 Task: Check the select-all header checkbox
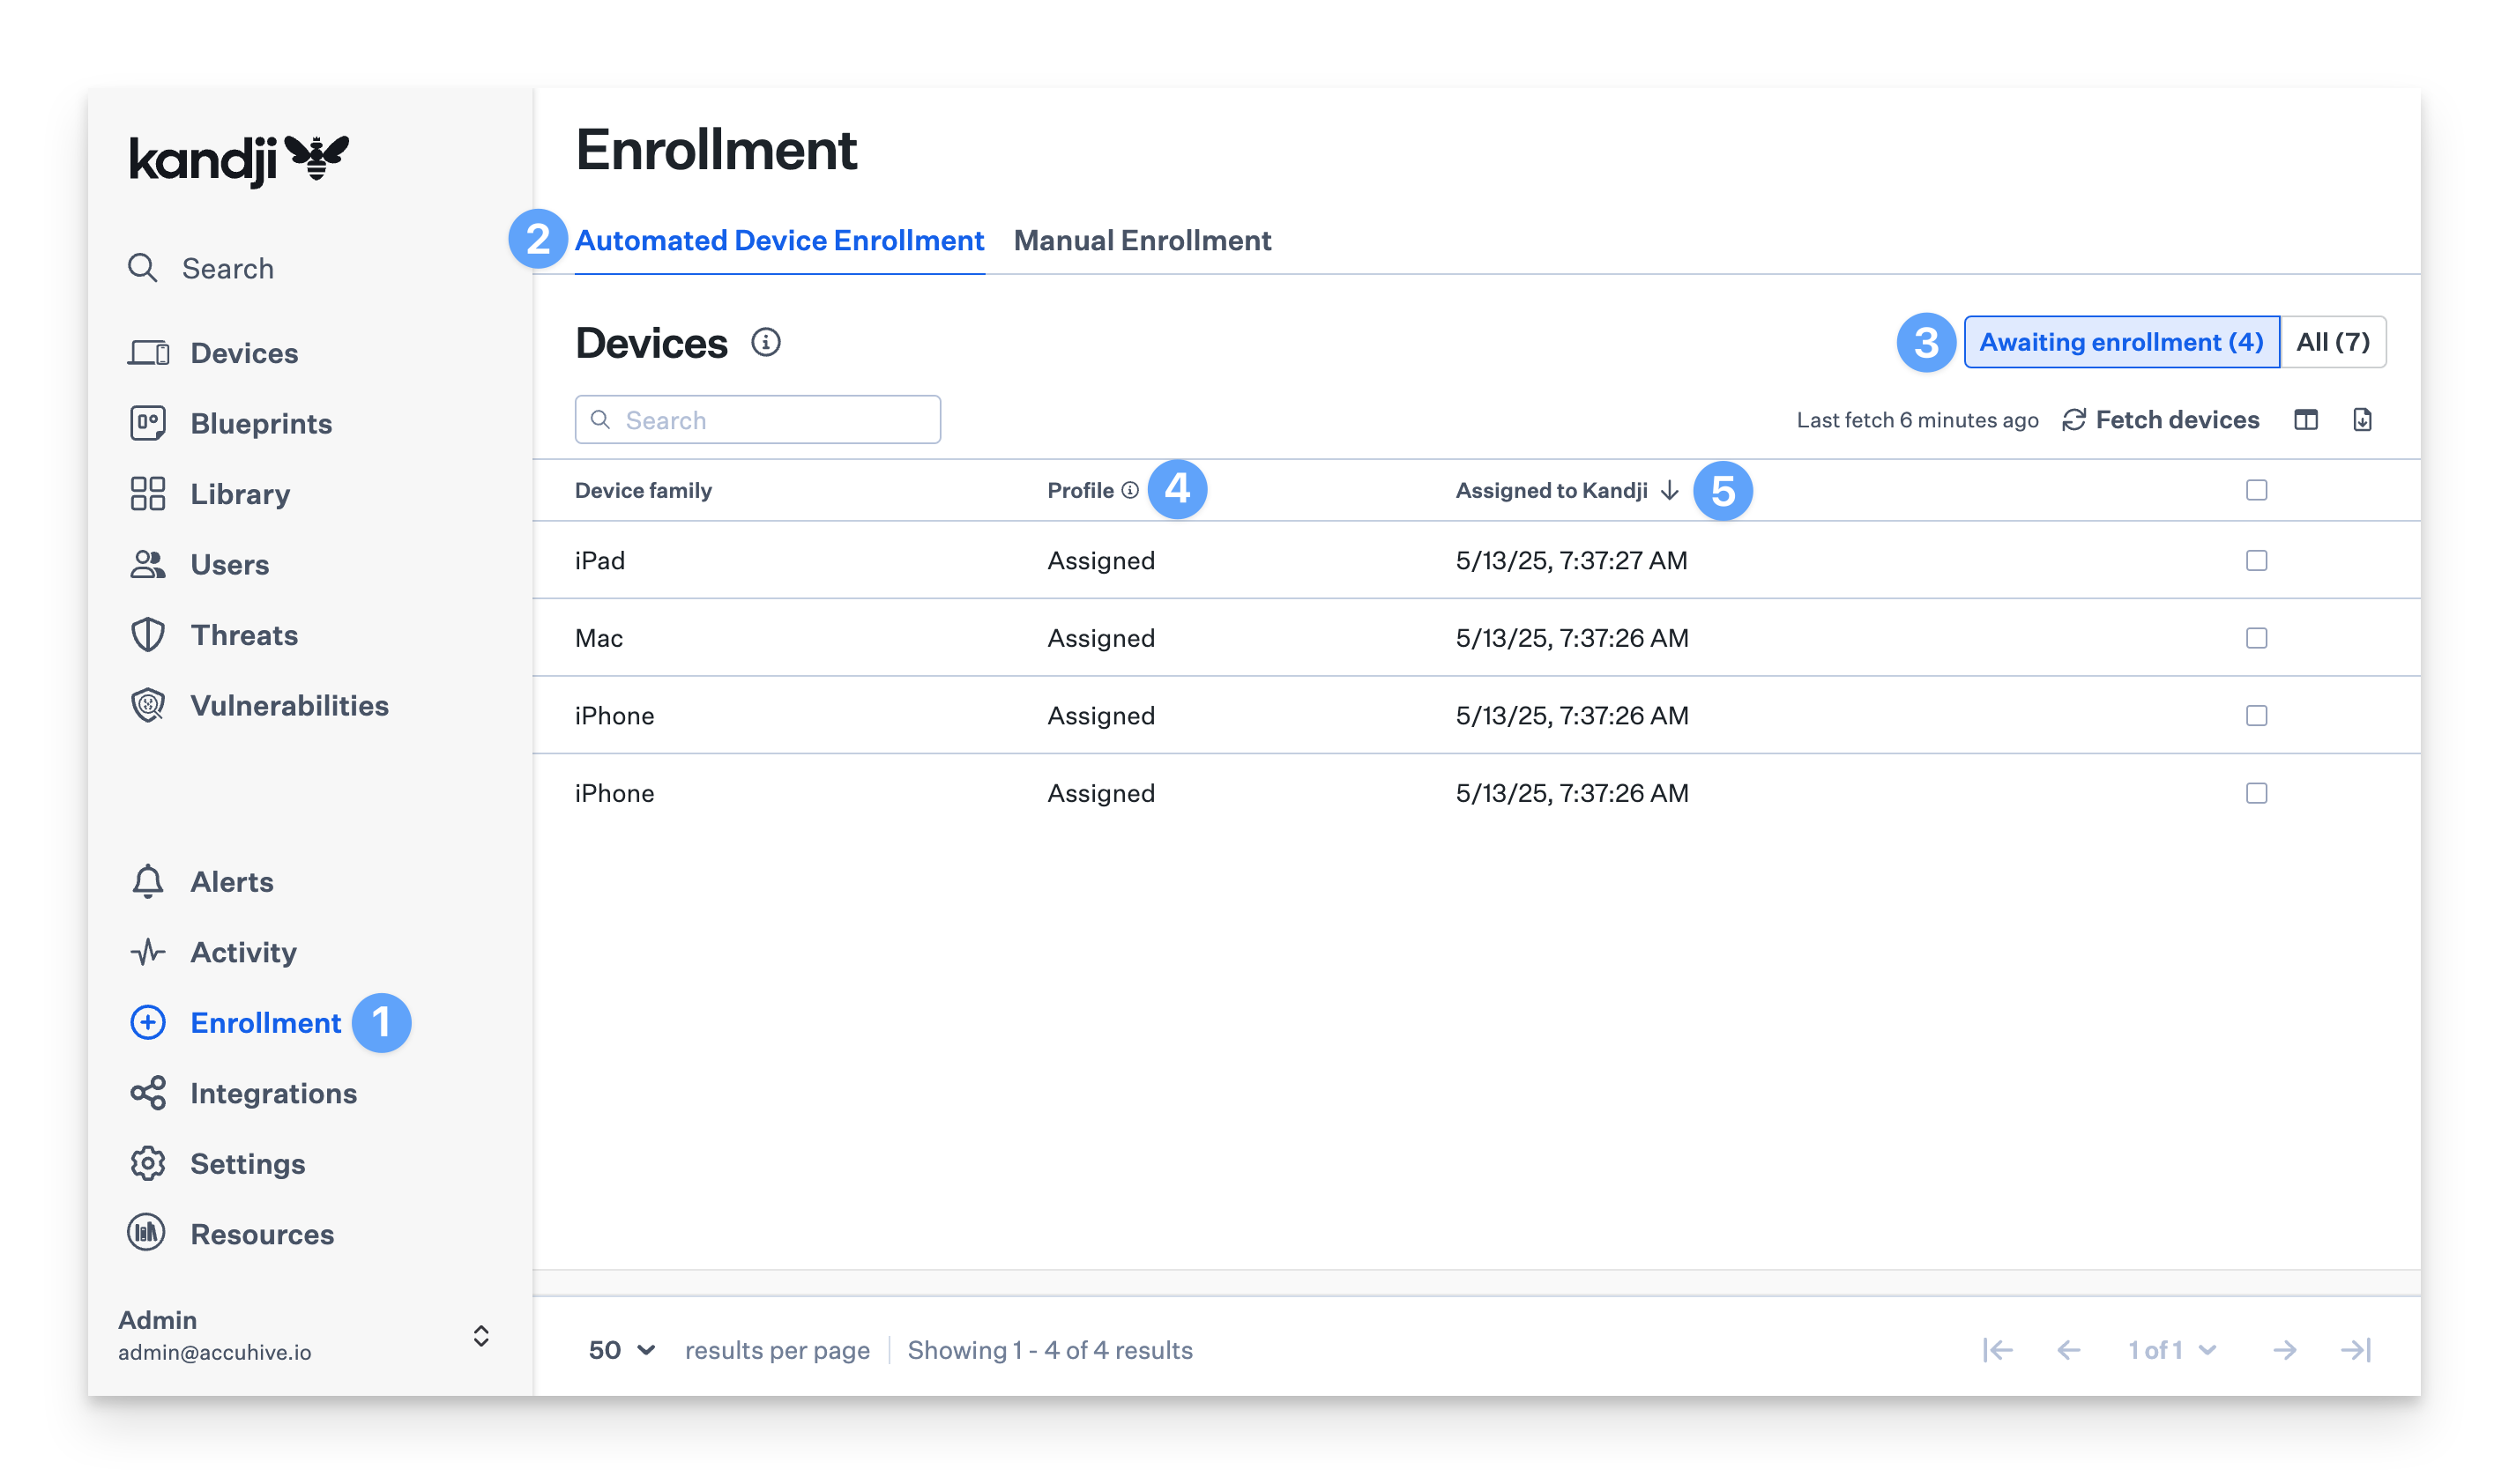2256,490
